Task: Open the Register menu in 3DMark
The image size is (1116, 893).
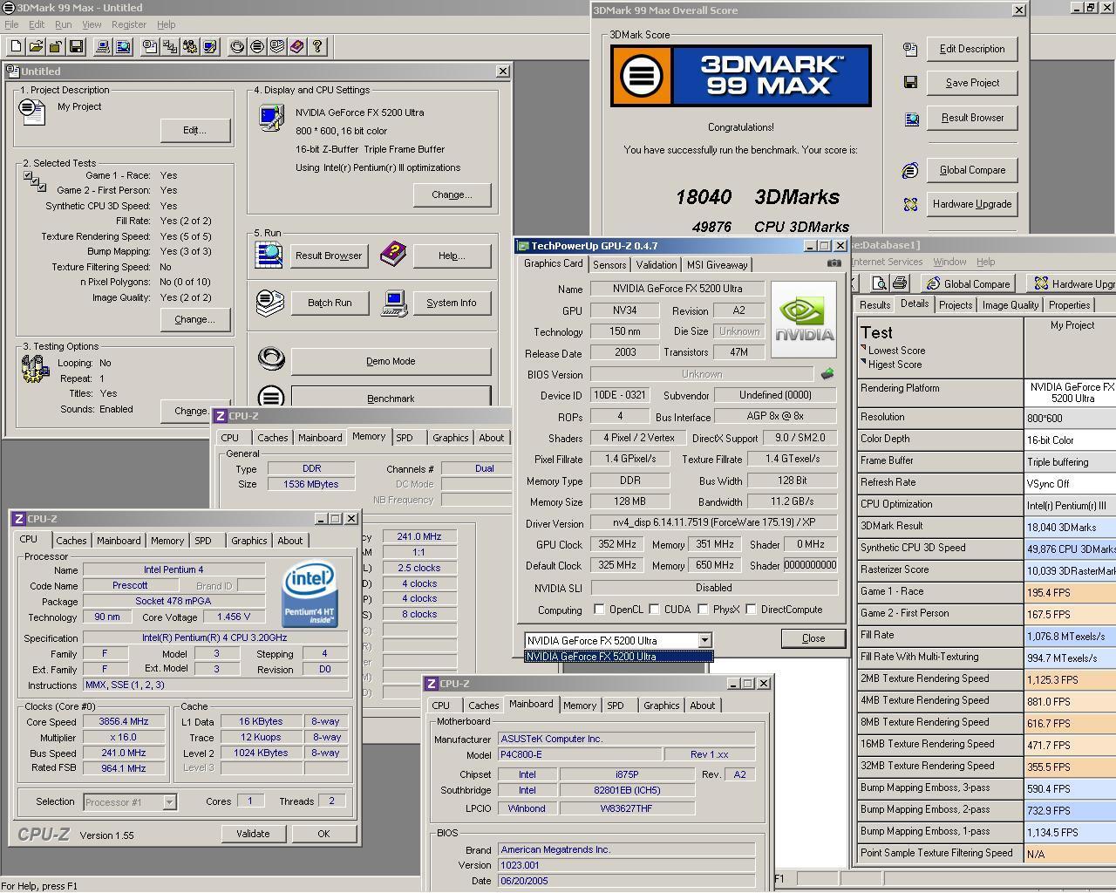Action: (128, 24)
